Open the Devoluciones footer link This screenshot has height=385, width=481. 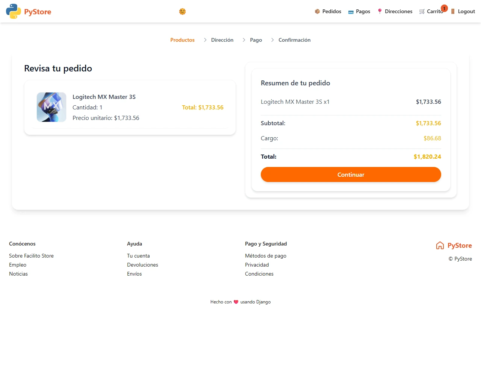coord(142,265)
